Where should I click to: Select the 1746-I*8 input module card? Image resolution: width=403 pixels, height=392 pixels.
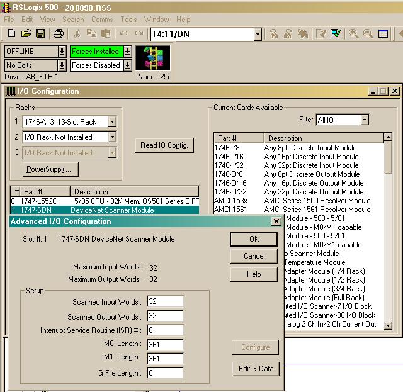[298, 148]
